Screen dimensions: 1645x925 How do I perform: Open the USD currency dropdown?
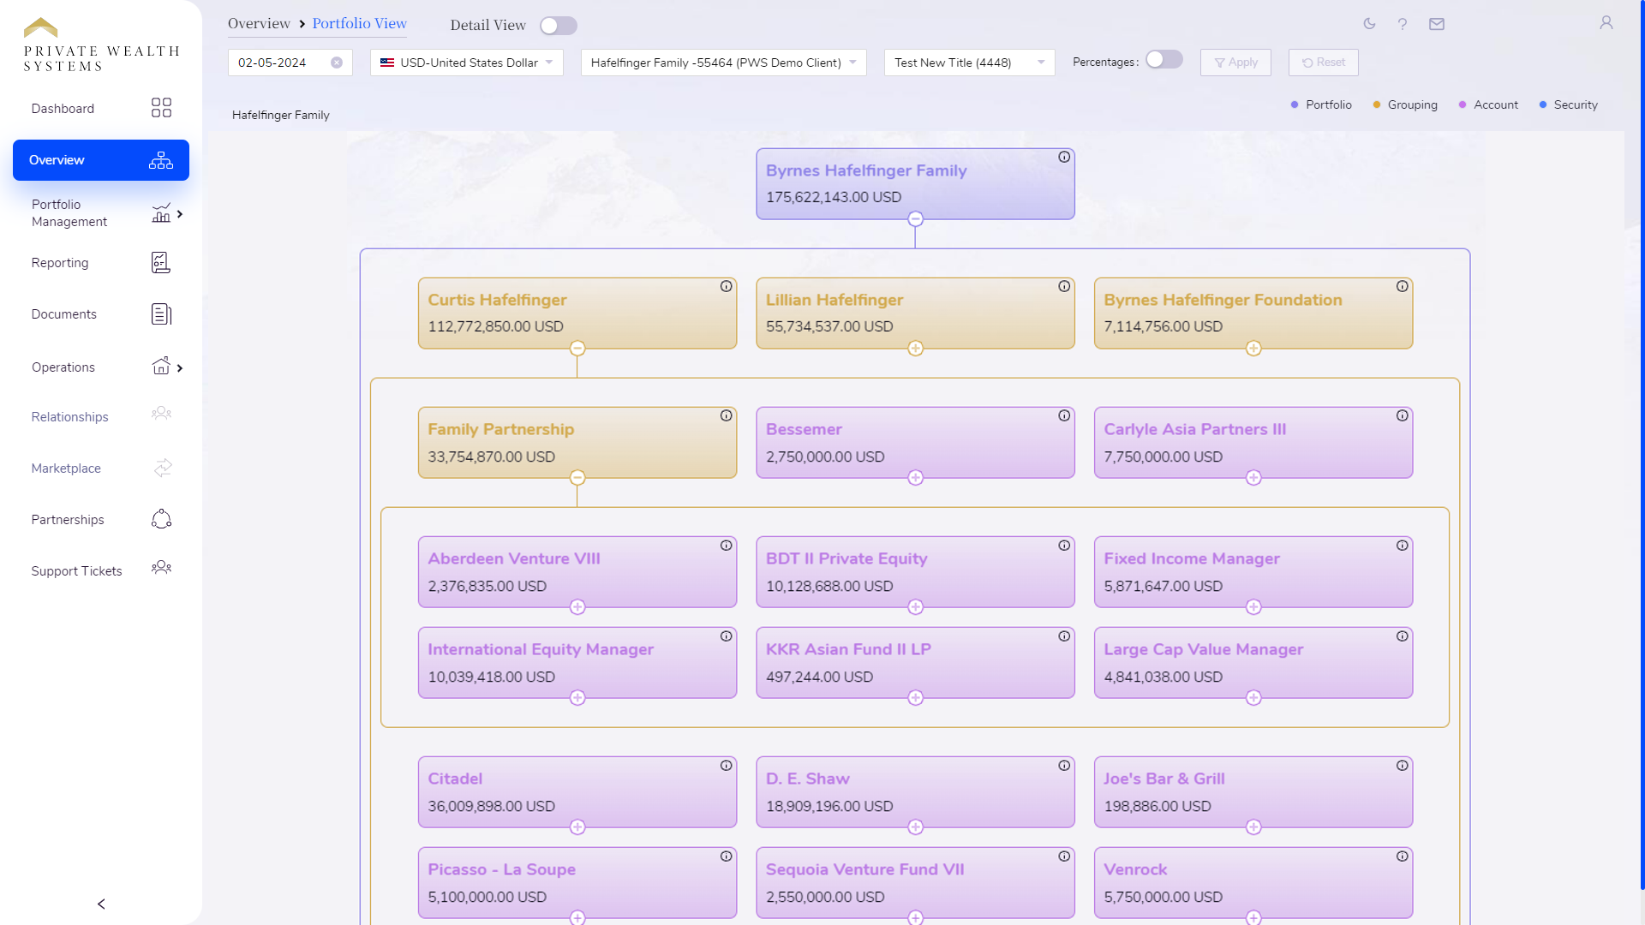467,63
